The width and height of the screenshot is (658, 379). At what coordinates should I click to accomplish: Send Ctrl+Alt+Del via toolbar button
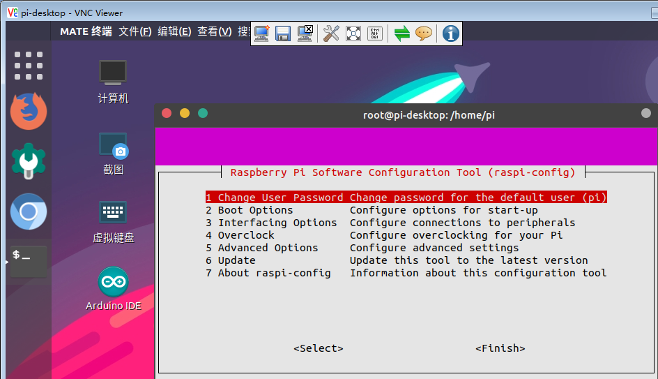point(375,33)
